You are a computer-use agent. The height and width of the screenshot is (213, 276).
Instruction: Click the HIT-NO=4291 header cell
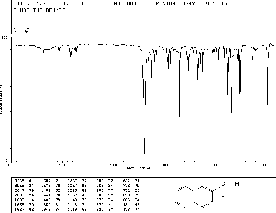tap(31, 3)
